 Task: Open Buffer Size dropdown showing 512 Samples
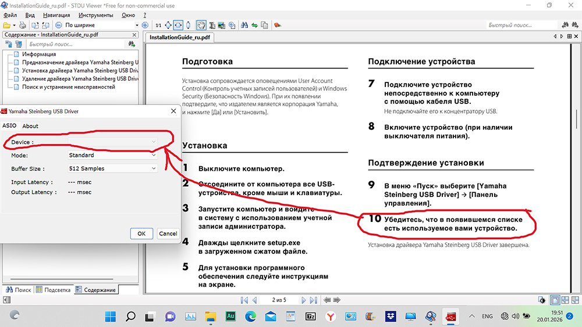click(112, 168)
